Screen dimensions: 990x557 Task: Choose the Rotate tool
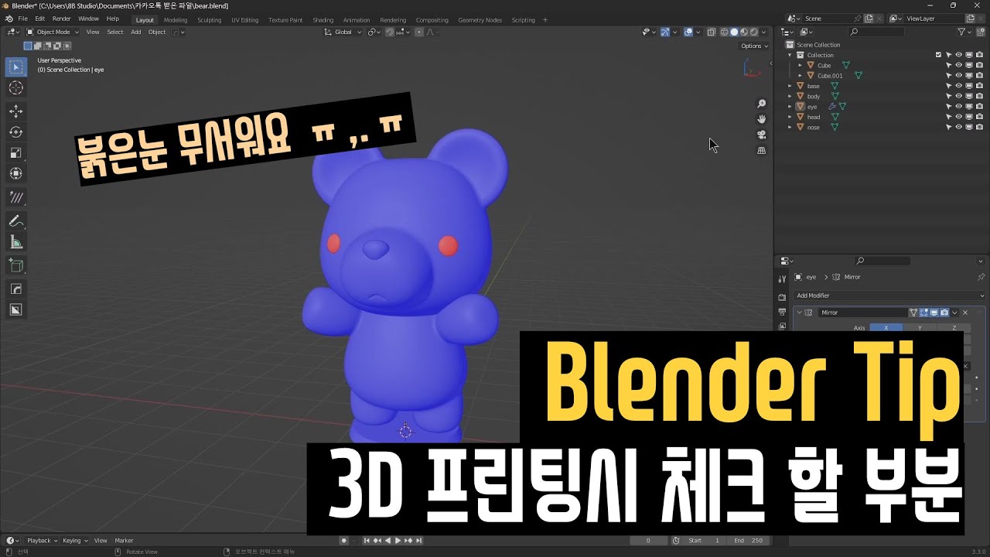coord(15,132)
